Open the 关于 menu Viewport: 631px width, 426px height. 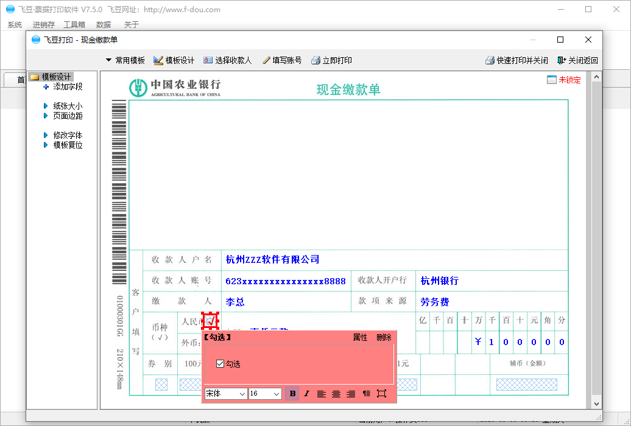[131, 24]
